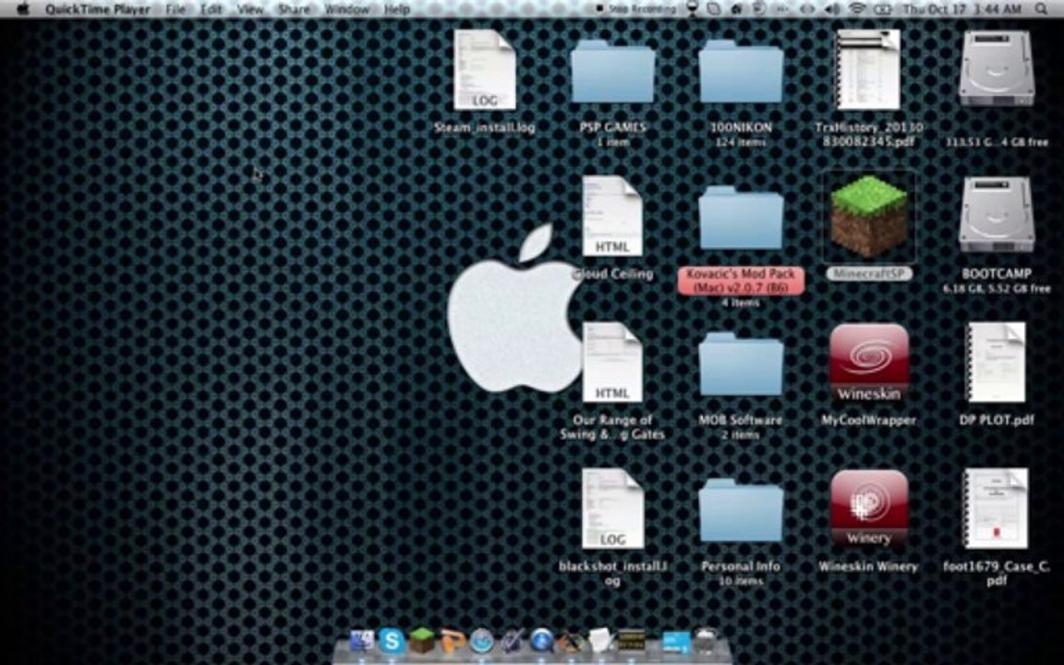Select the blackshot_install.log file
Image resolution: width=1064 pixels, height=665 pixels.
[612, 509]
